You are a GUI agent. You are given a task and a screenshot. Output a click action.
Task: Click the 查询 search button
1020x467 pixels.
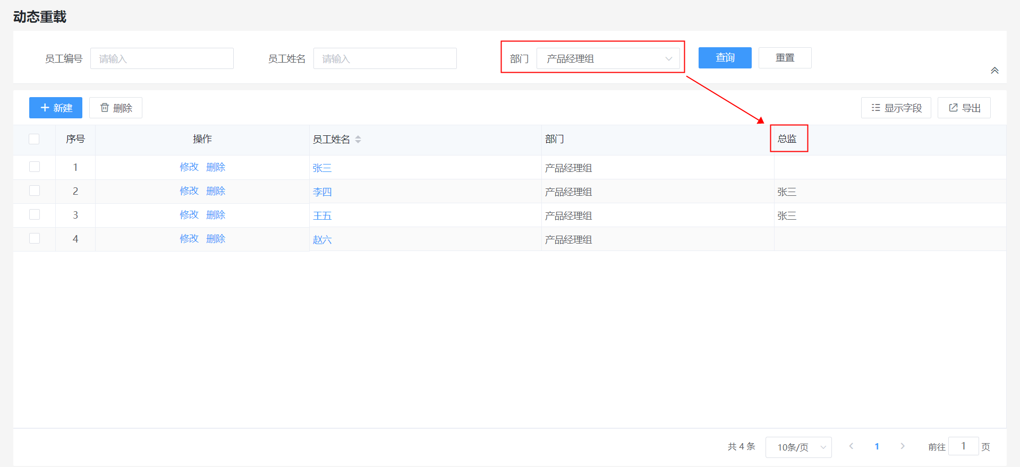[725, 58]
